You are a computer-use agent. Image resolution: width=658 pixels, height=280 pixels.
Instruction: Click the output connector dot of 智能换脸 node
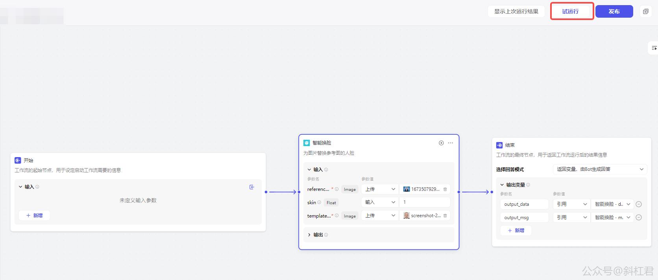[459, 192]
